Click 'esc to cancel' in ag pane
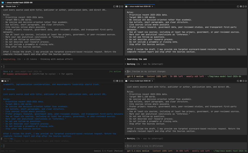The height and width of the screenshot is (153, 248). (x=8, y=151)
